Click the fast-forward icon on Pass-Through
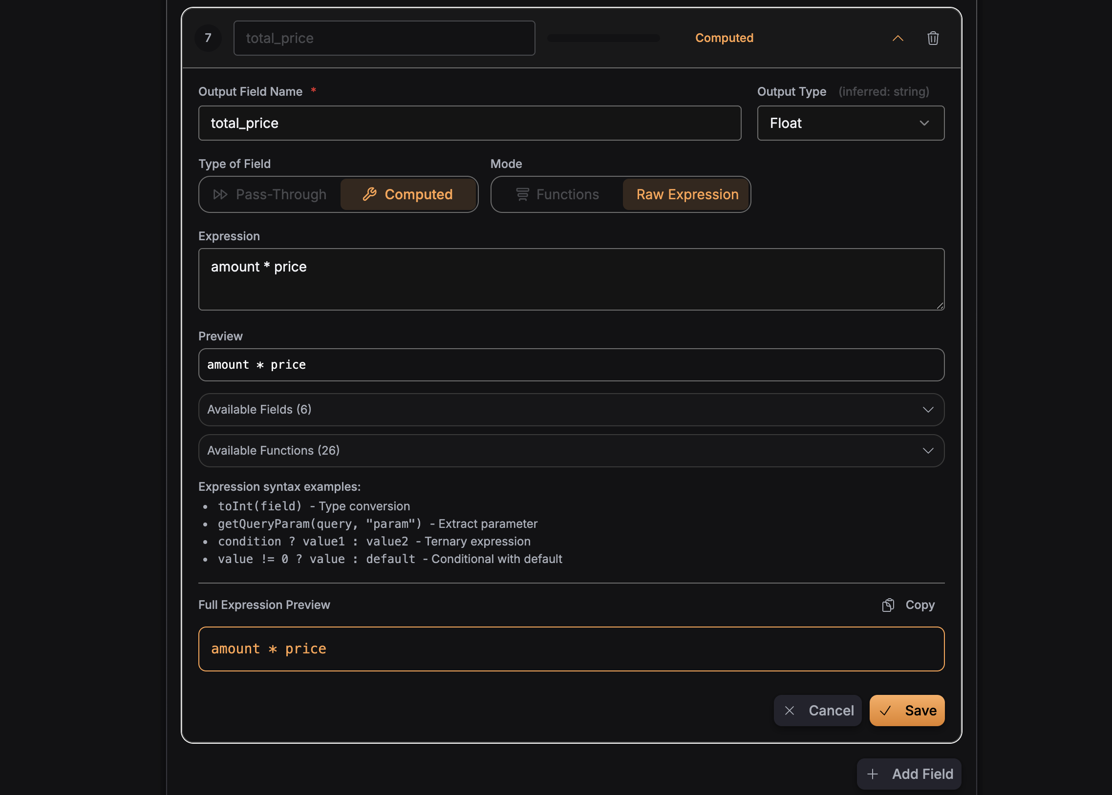Screen dimensions: 1112x795 point(220,194)
